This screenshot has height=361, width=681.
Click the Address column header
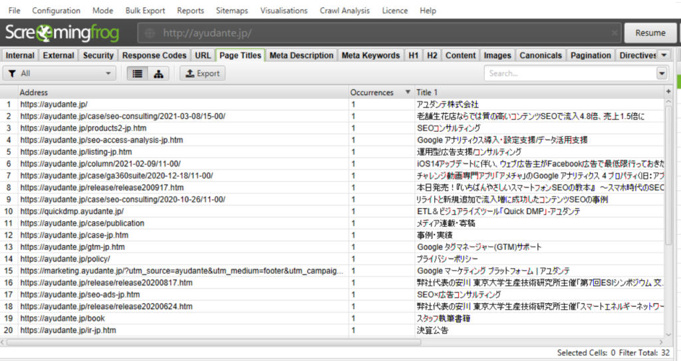pos(184,92)
